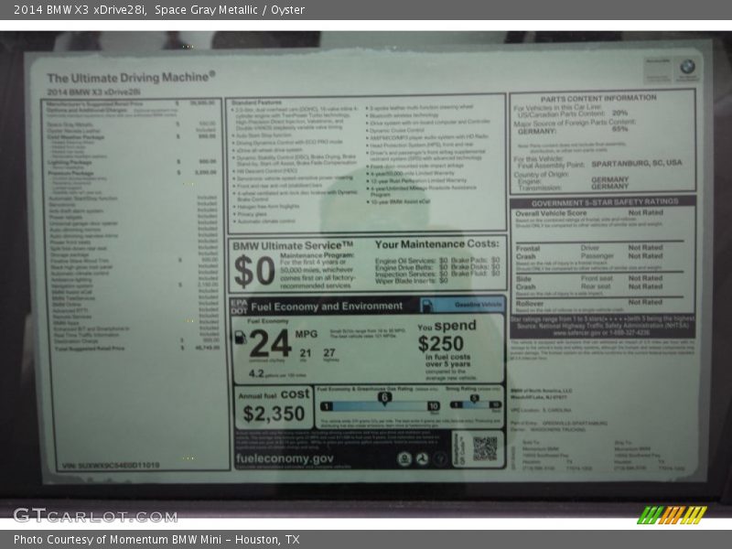Click the Parts Content Information heading

click(597, 98)
